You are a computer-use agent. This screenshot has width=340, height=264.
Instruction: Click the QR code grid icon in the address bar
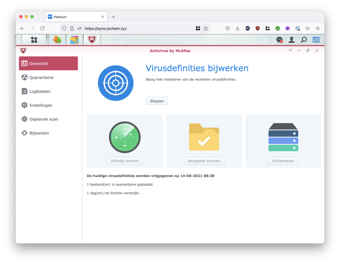pos(198,29)
